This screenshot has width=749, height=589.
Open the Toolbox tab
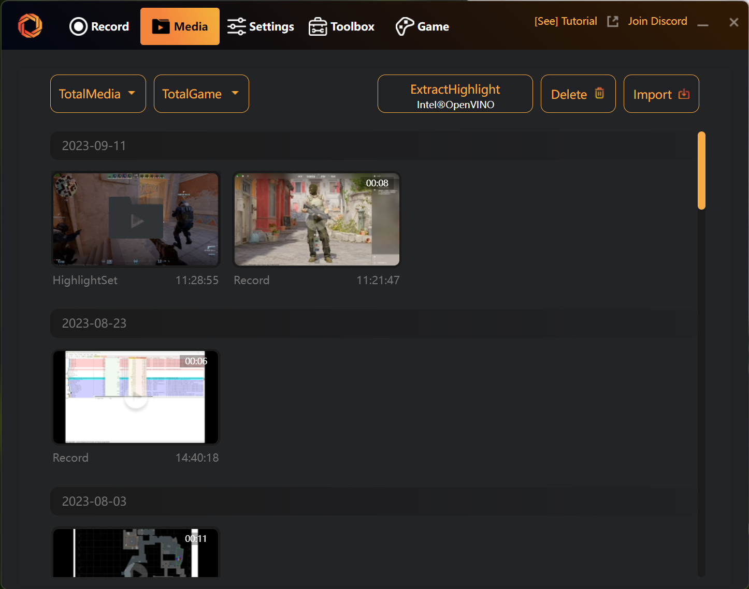click(x=341, y=26)
